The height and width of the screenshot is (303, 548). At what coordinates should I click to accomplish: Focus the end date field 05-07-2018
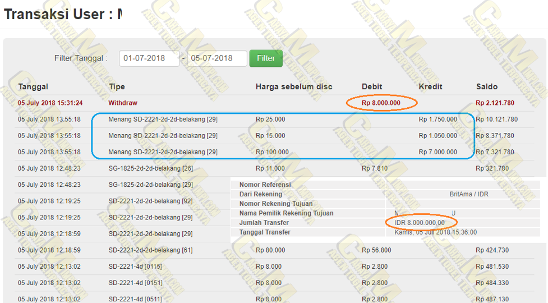217,58
